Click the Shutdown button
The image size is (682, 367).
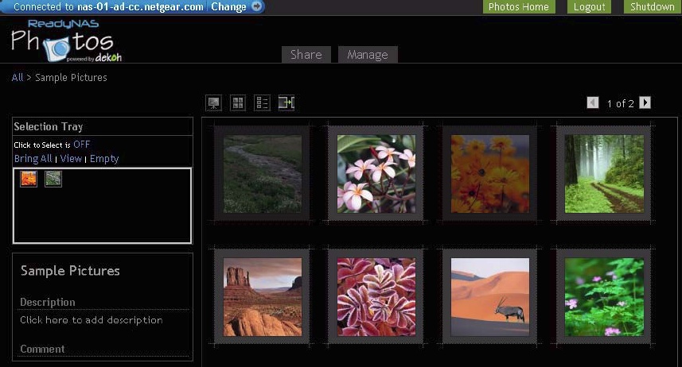point(653,6)
